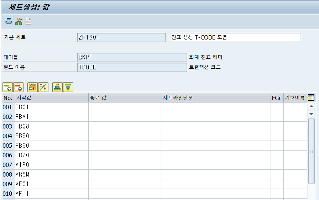Click the set description text field
The width and height of the screenshot is (319, 200).
pos(235,37)
